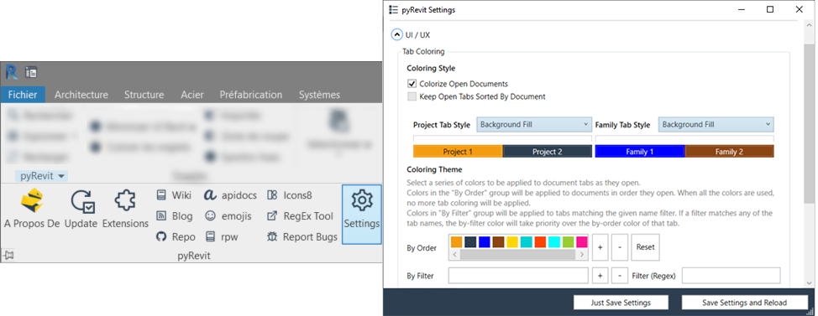Screen dimensions: 818x316
Task: Click Save Settings and Reload
Action: tap(744, 303)
